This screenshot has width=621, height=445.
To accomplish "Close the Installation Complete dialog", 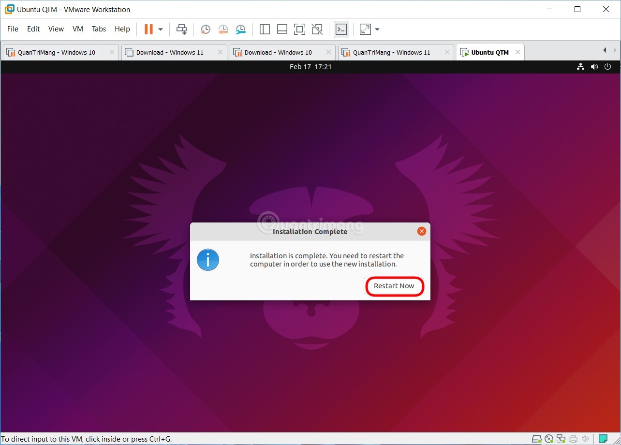I will pyautogui.click(x=422, y=231).
